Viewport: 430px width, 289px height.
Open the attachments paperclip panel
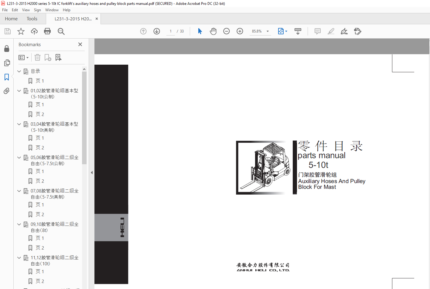[x=7, y=91]
